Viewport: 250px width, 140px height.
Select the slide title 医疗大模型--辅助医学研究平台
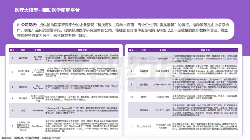pos(47,10)
